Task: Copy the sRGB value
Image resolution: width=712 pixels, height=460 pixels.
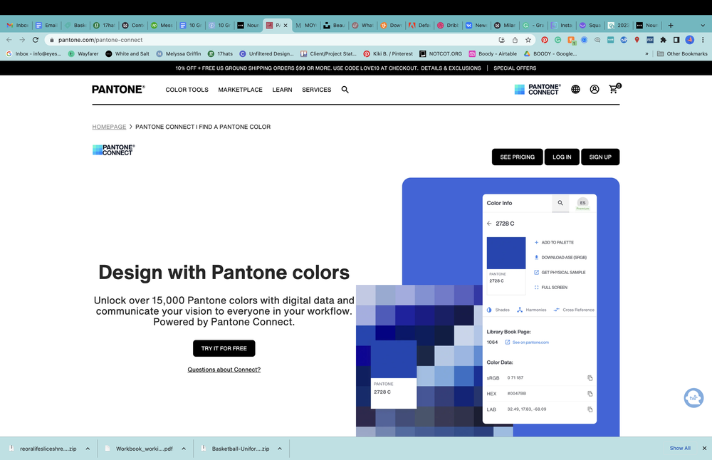Action: pos(590,378)
